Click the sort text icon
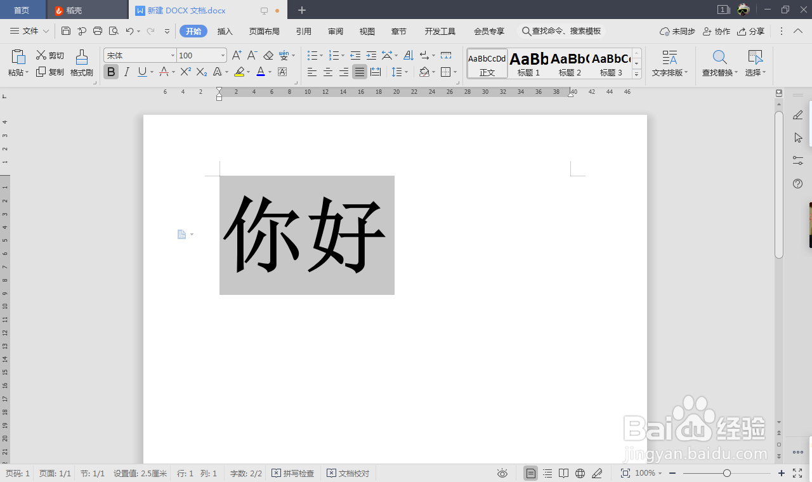The image size is (812, 482). coord(409,56)
